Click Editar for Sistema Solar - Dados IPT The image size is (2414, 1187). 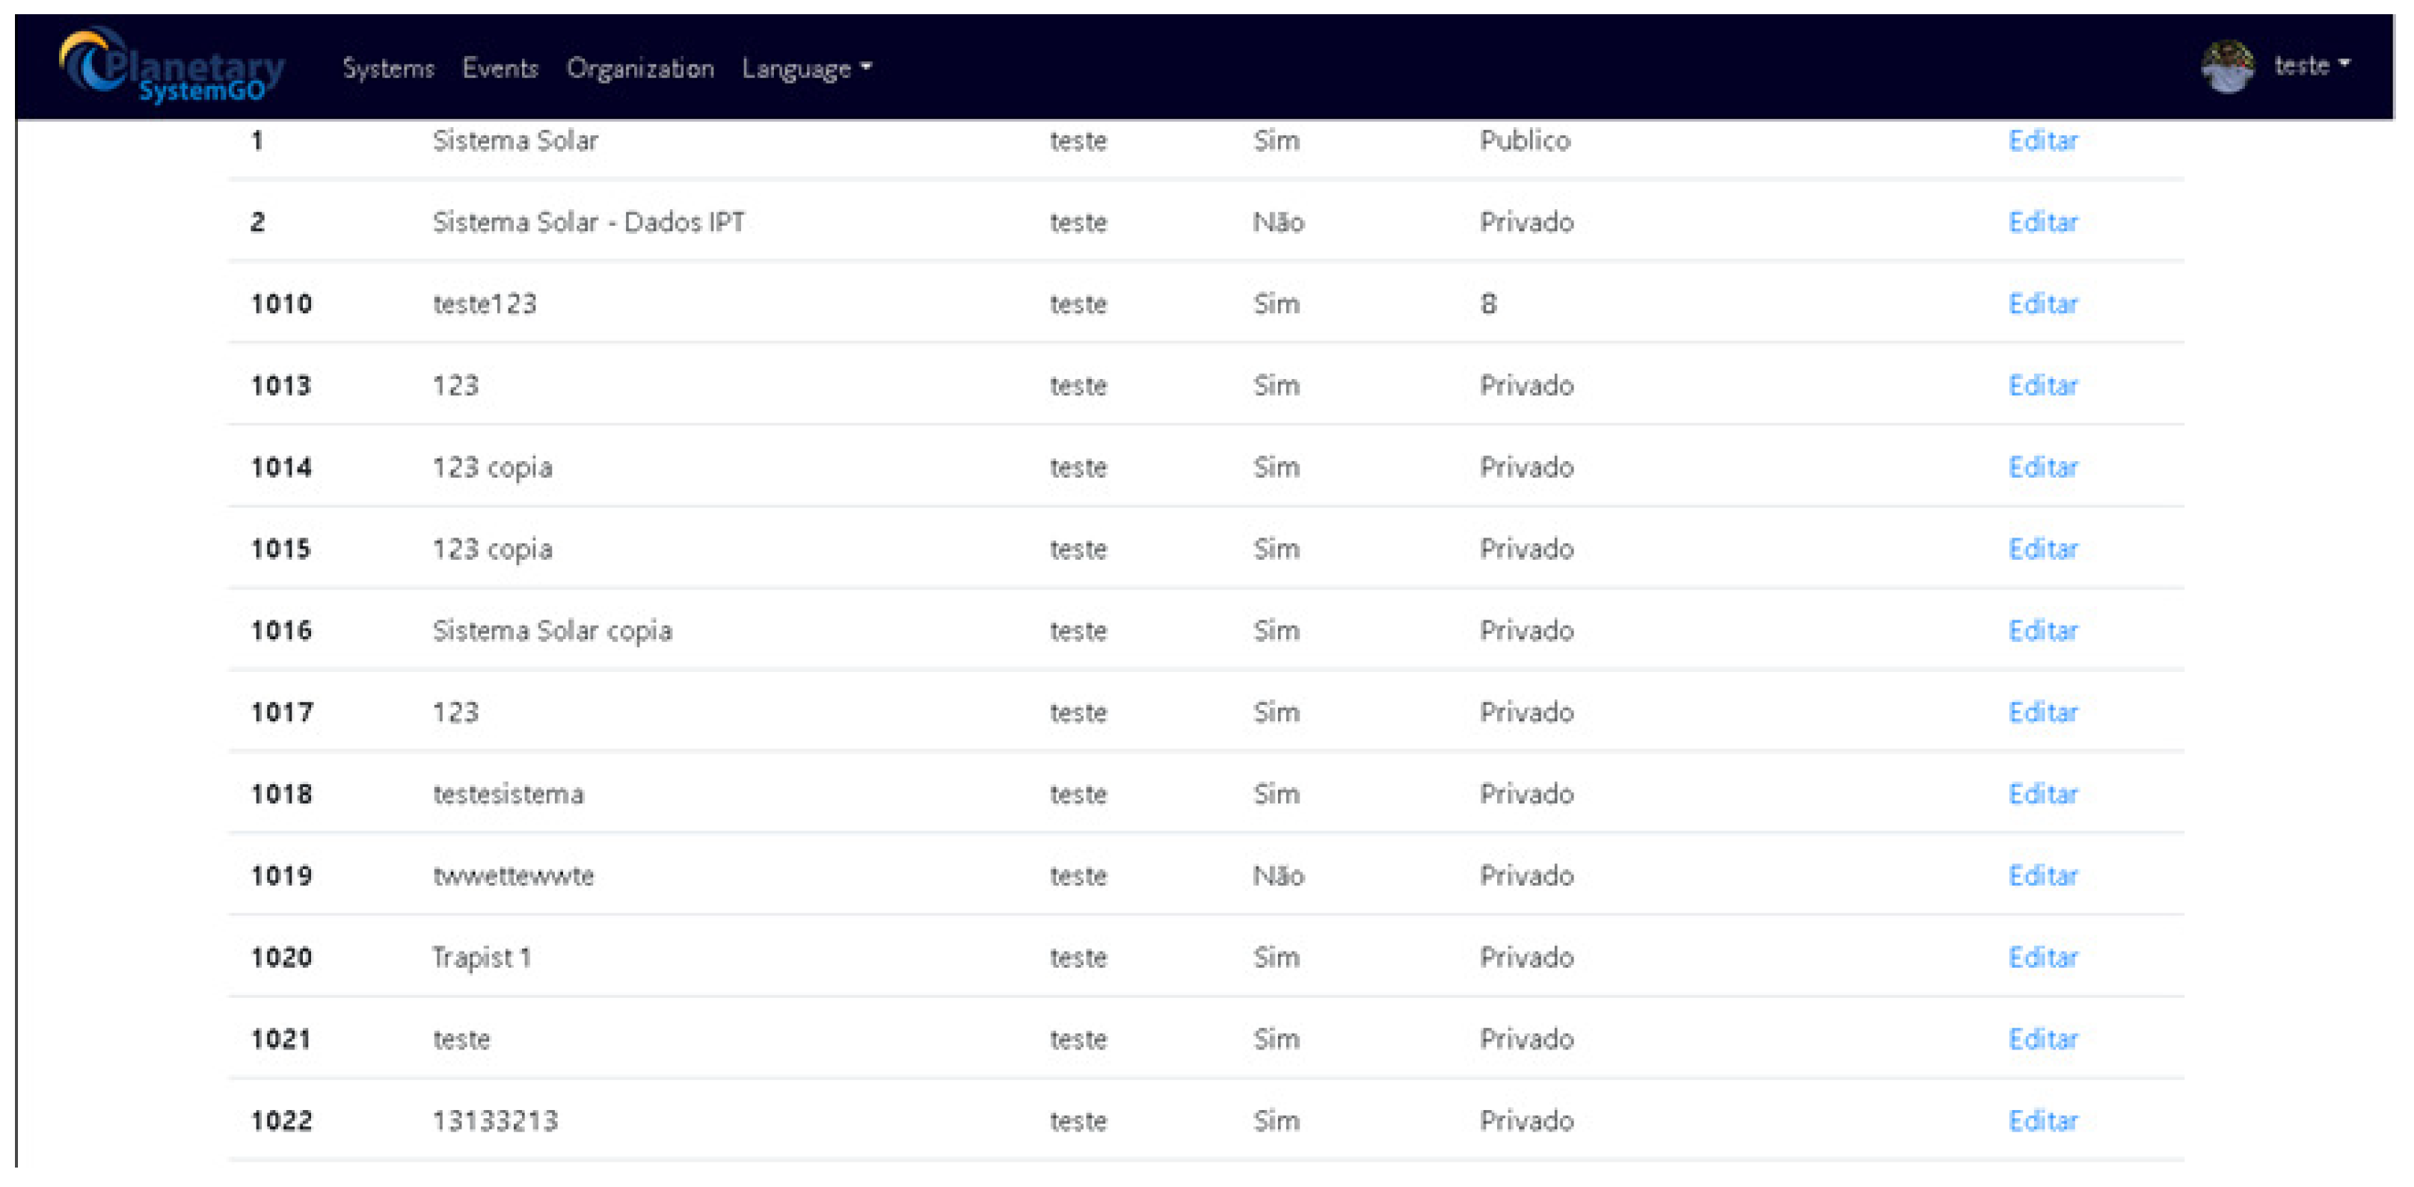tap(2043, 222)
